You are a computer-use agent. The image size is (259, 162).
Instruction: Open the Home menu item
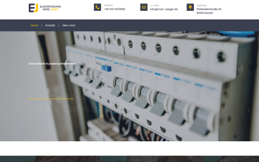click(x=34, y=25)
